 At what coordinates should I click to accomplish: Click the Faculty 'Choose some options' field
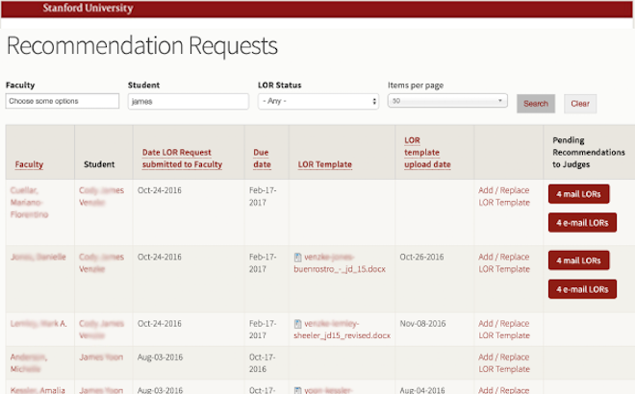[63, 101]
